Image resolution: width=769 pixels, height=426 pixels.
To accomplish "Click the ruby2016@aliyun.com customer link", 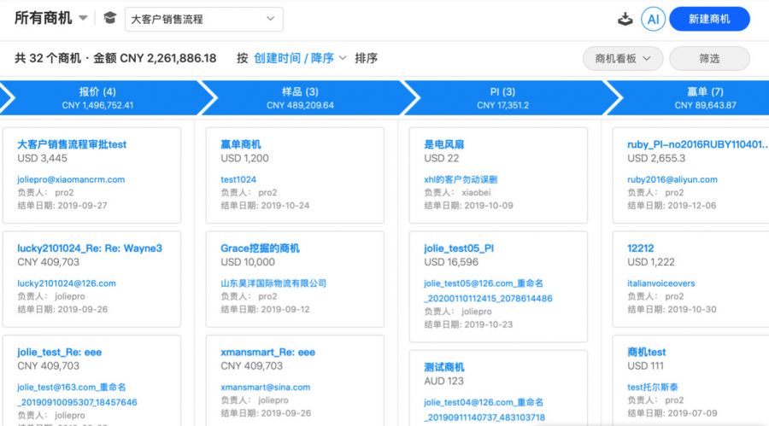I will tap(672, 179).
